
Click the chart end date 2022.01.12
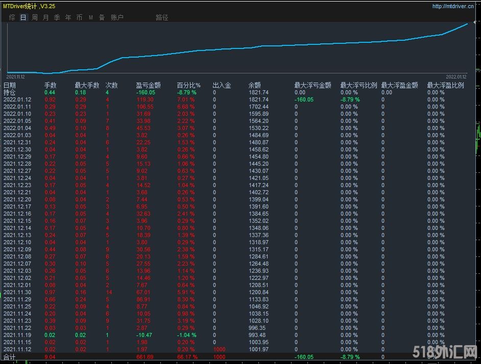(456, 77)
